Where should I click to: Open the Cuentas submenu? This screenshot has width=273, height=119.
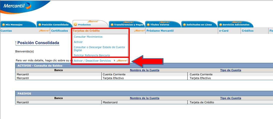(6, 31)
